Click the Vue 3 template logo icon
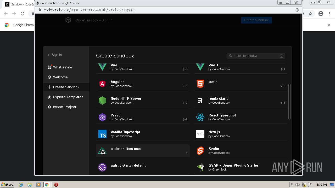This screenshot has height=188, width=335. (200, 67)
